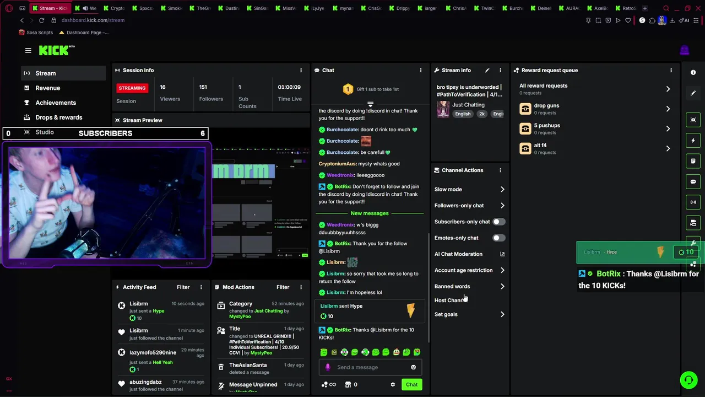Expand drop guns reward requests
This screenshot has height=397, width=705.
(x=668, y=109)
